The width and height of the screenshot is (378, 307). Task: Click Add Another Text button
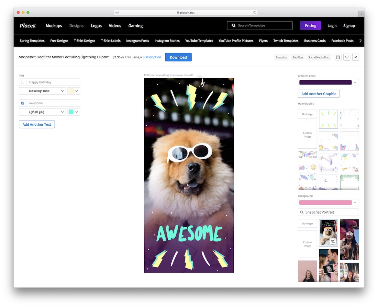pos(37,124)
